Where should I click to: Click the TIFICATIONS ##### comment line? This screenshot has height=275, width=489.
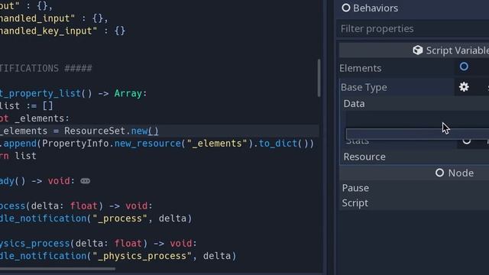tap(46, 68)
